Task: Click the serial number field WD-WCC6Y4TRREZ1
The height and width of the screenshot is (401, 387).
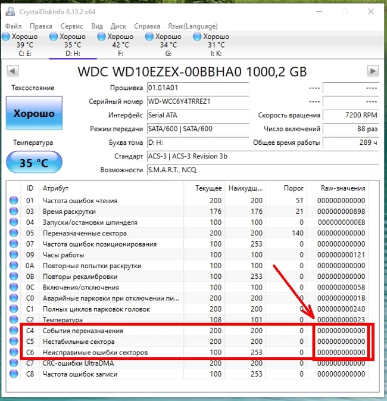Action: pos(198,101)
